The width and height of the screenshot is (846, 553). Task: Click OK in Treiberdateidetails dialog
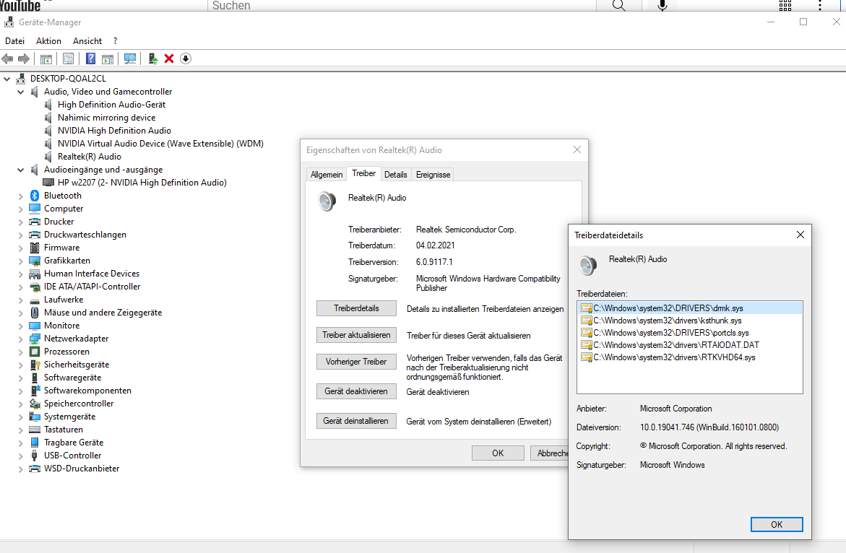pos(777,524)
